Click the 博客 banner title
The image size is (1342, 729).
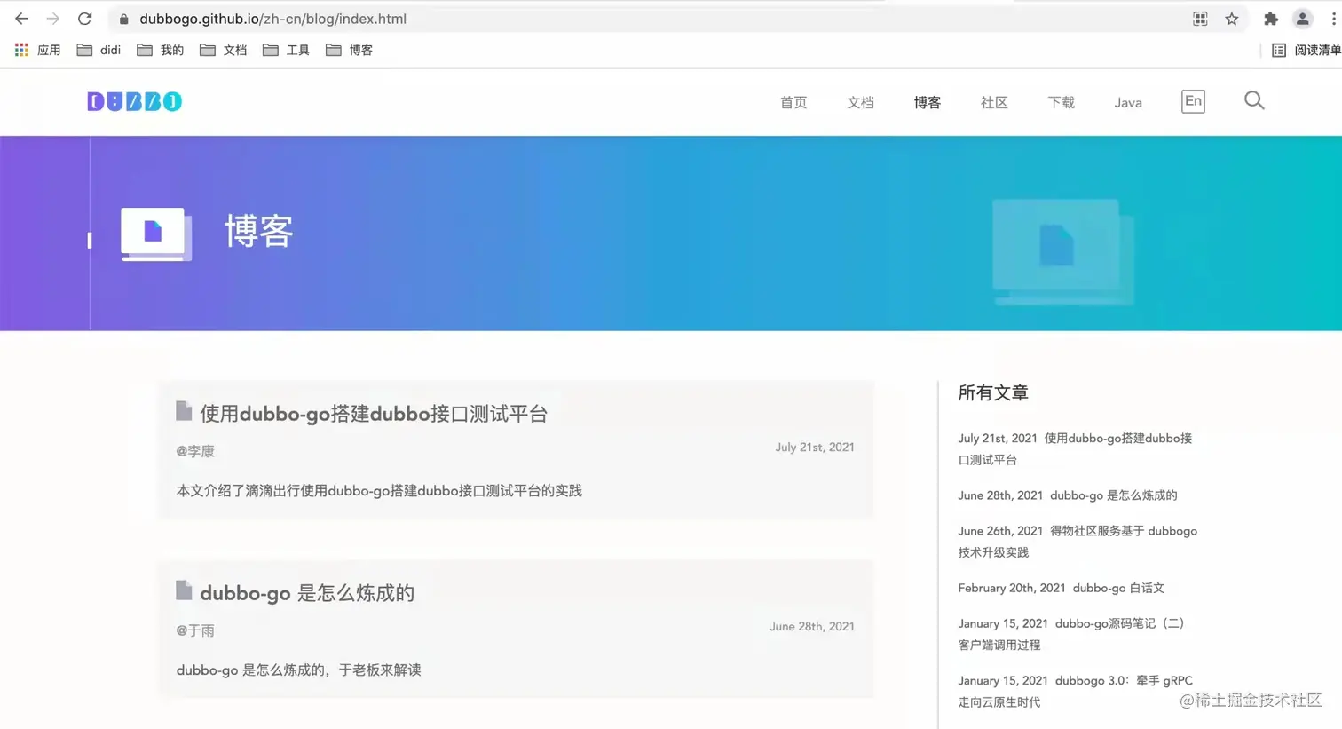tap(259, 232)
